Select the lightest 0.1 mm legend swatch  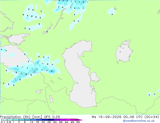pyautogui.click(x=4, y=120)
